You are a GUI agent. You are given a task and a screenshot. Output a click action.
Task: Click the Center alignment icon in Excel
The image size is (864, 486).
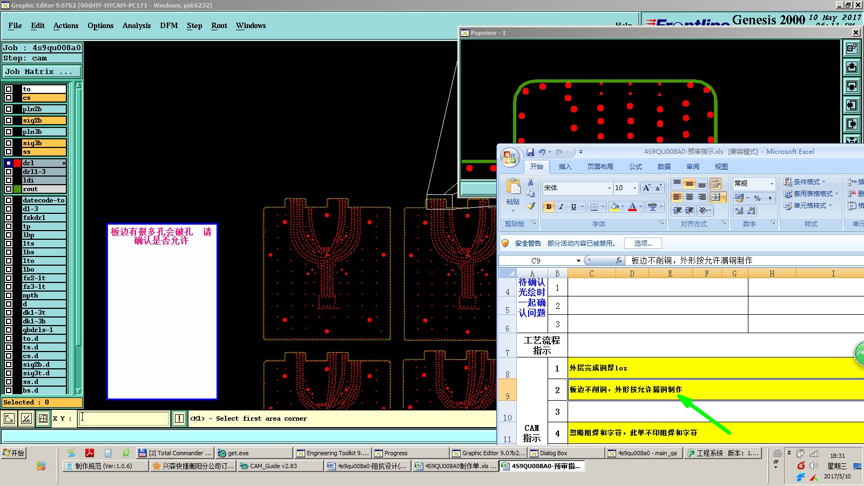pos(690,197)
